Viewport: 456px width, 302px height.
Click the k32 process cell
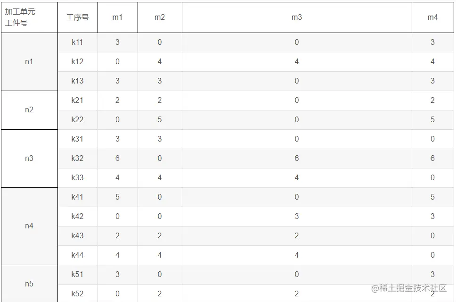tap(77, 159)
